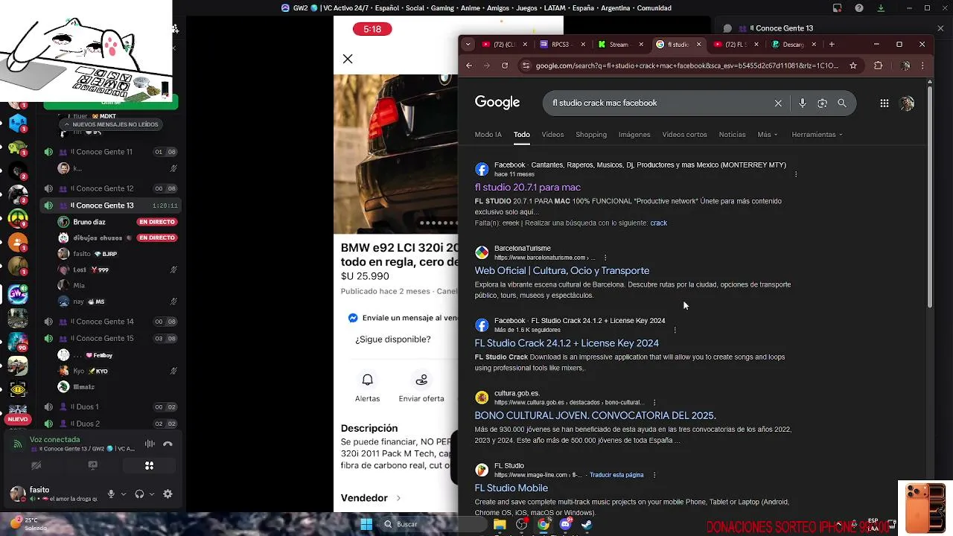Expand Más search filter dropdown
Viewport: 953px width, 536px height.
pos(768,135)
